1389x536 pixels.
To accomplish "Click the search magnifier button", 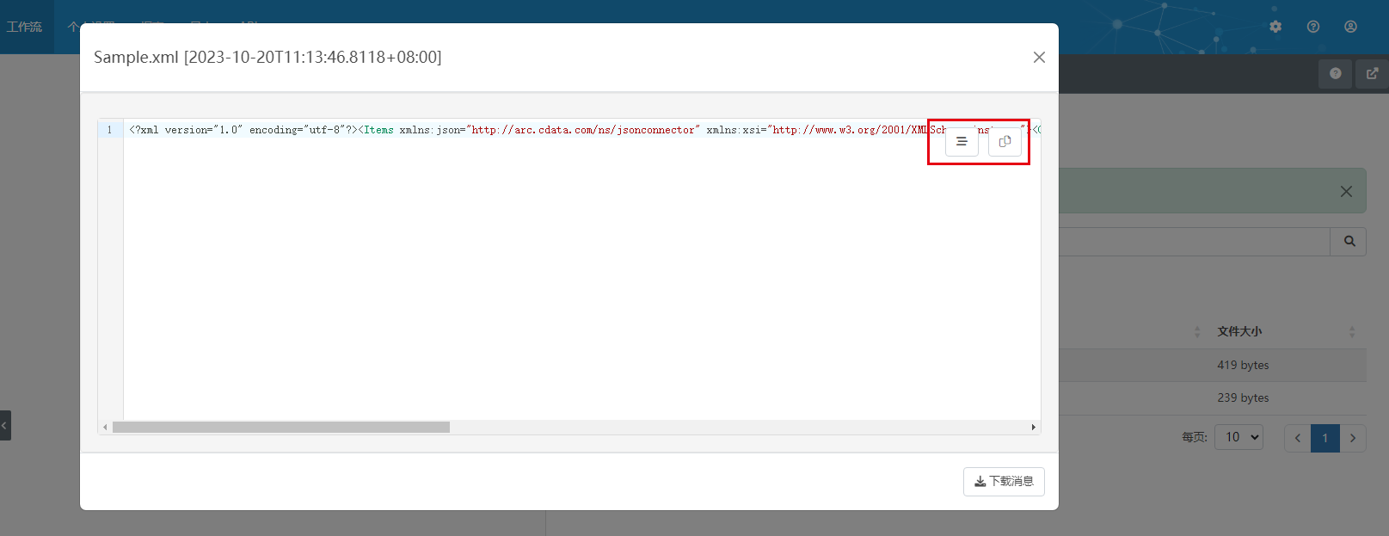I will point(1349,242).
